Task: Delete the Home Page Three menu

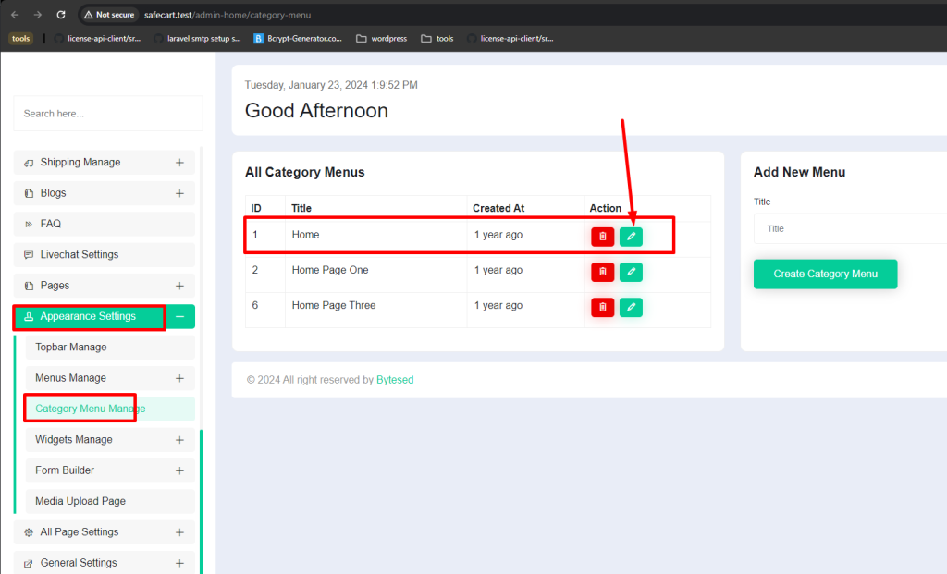Action: coord(602,307)
